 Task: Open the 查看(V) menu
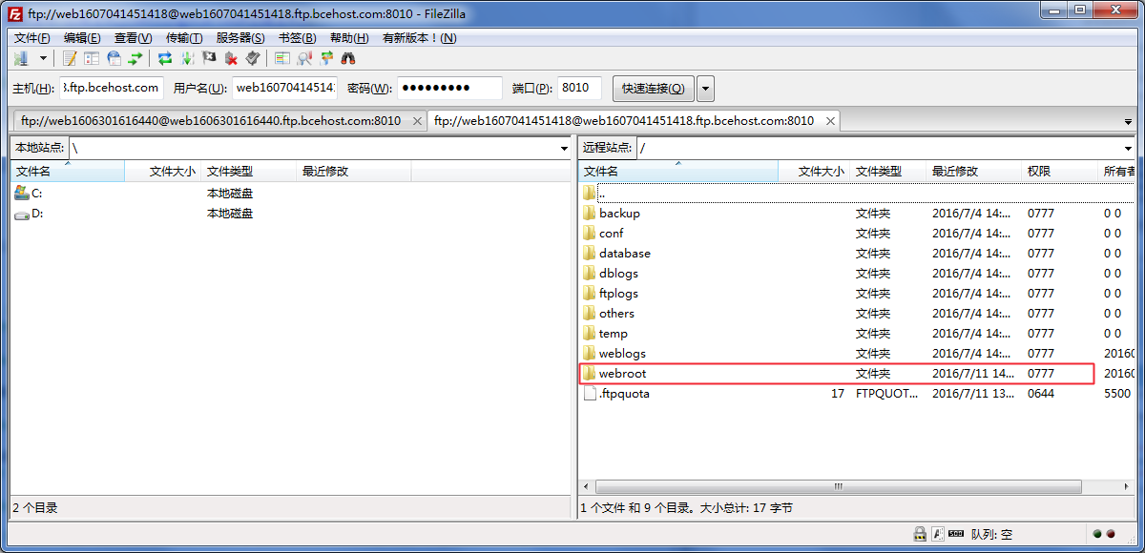click(133, 38)
